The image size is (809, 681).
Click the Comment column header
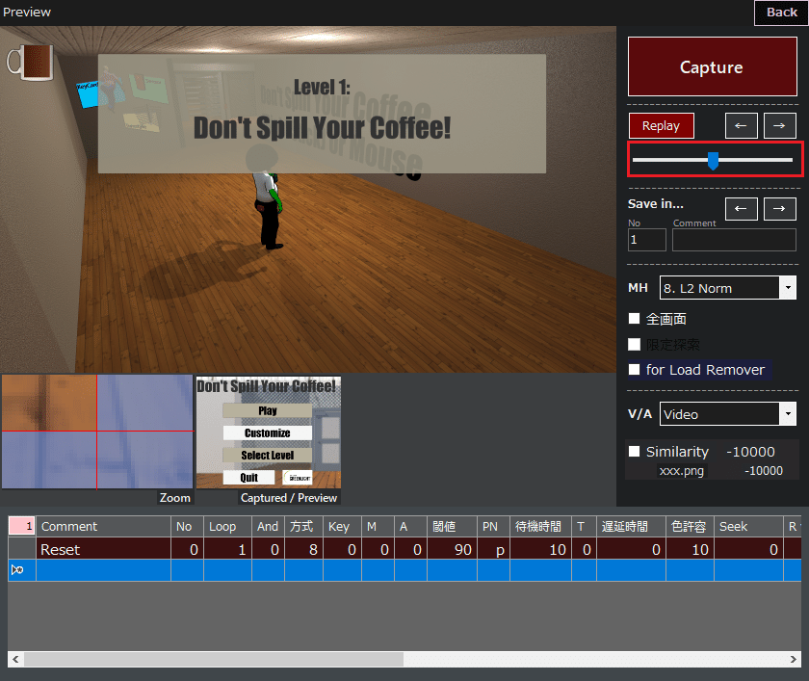[x=103, y=526]
